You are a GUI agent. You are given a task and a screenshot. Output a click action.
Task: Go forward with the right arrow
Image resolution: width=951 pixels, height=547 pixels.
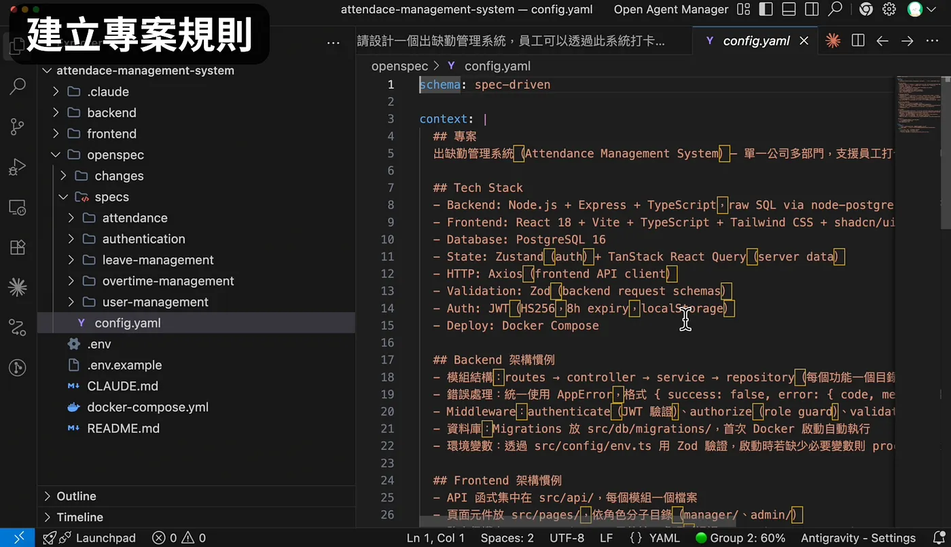point(907,41)
